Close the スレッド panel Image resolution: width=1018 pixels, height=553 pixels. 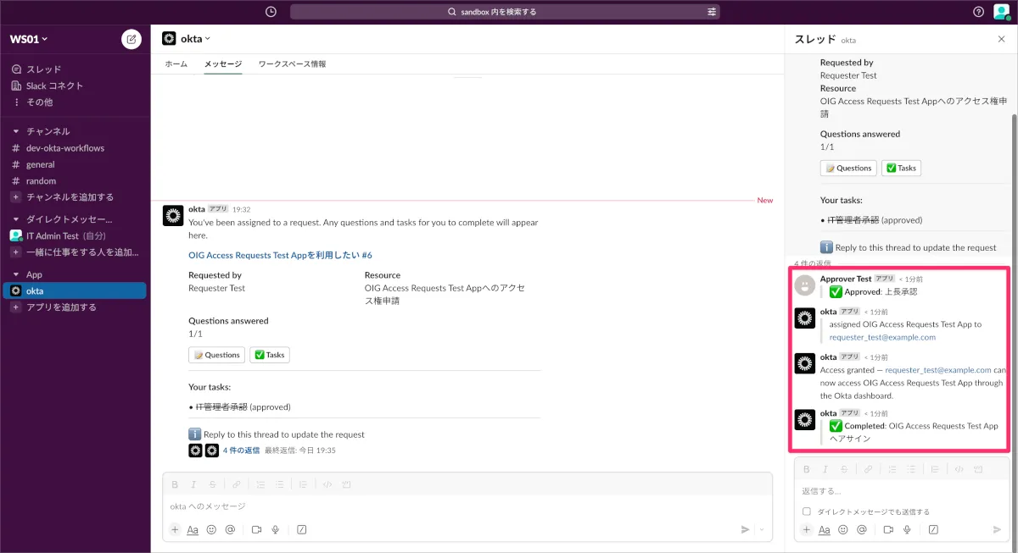[1001, 39]
